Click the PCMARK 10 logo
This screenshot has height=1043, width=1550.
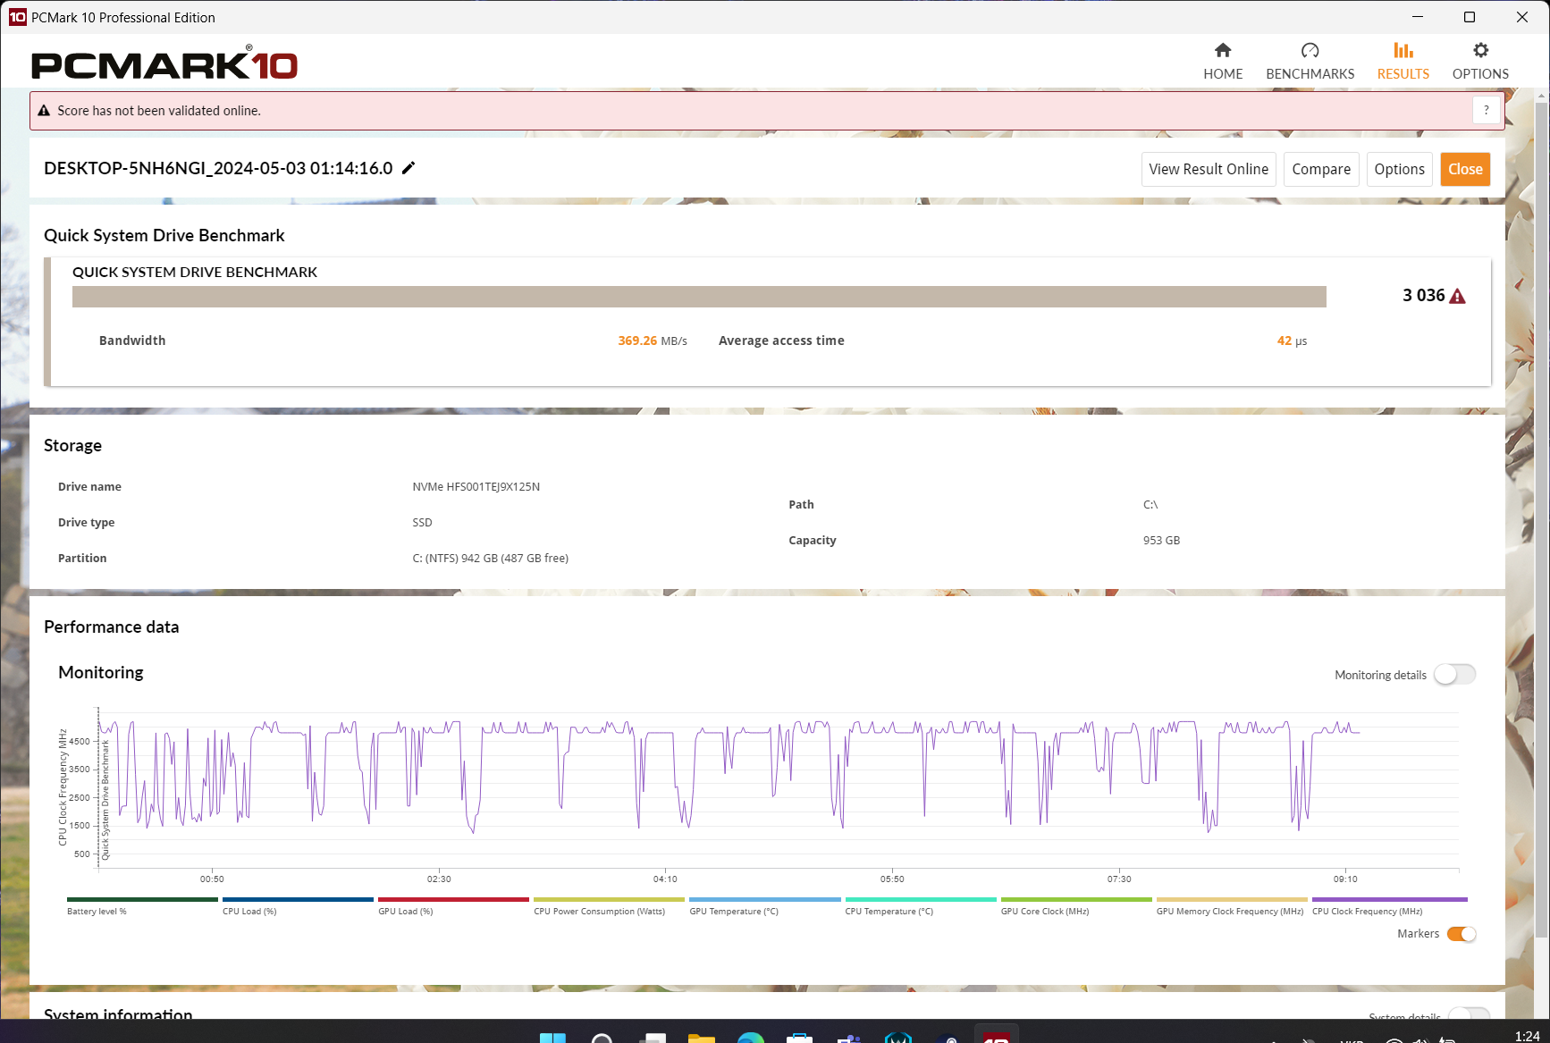tap(163, 63)
